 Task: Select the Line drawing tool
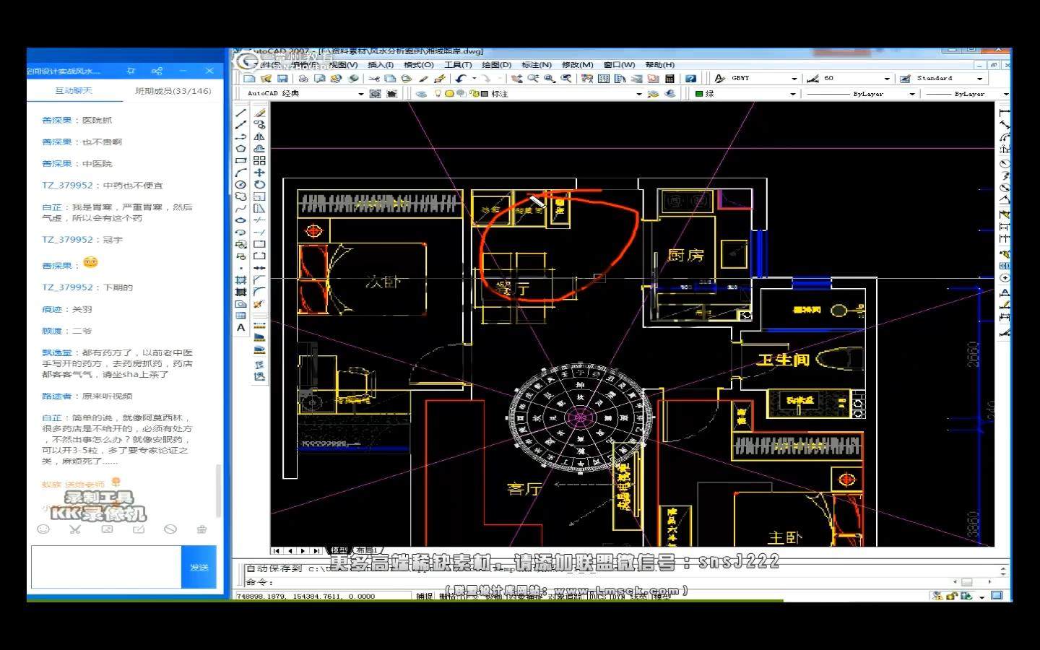241,113
